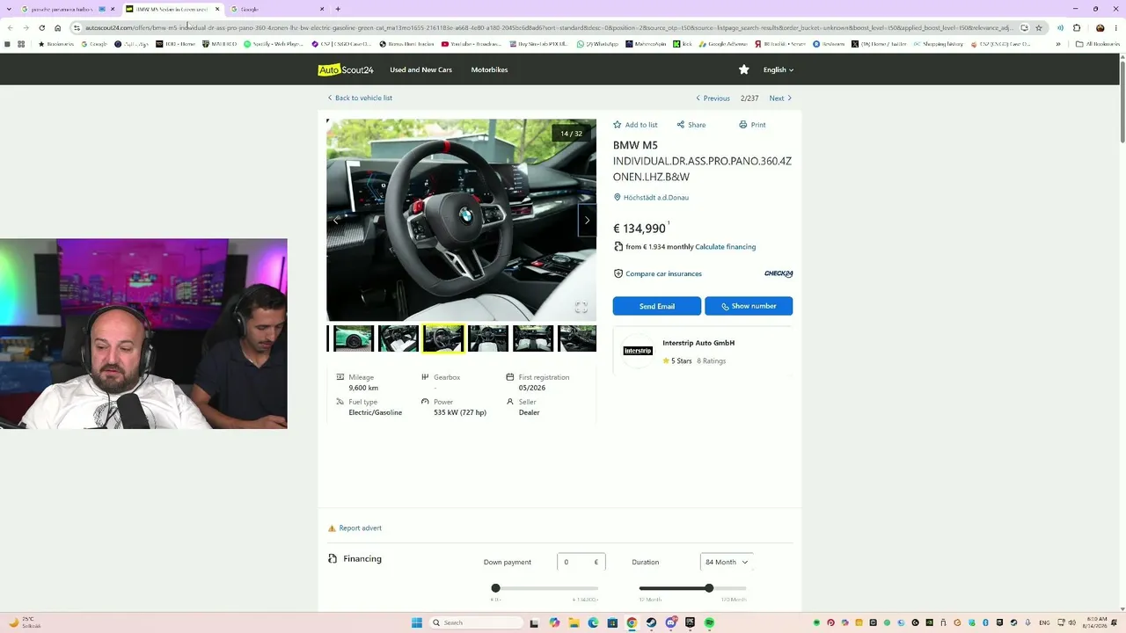Click the BMW M5 listing title
The height and width of the screenshot is (633, 1126).
click(635, 145)
